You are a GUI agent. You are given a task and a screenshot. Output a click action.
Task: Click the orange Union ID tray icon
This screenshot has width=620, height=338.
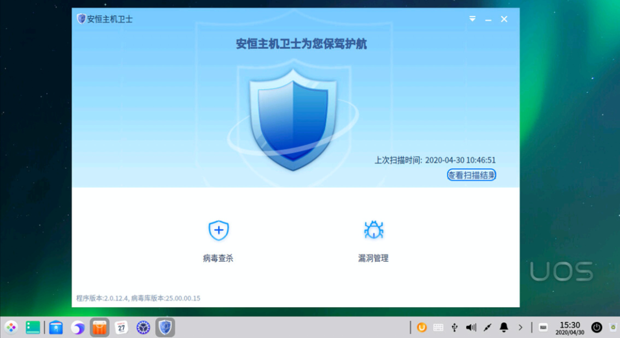point(422,327)
